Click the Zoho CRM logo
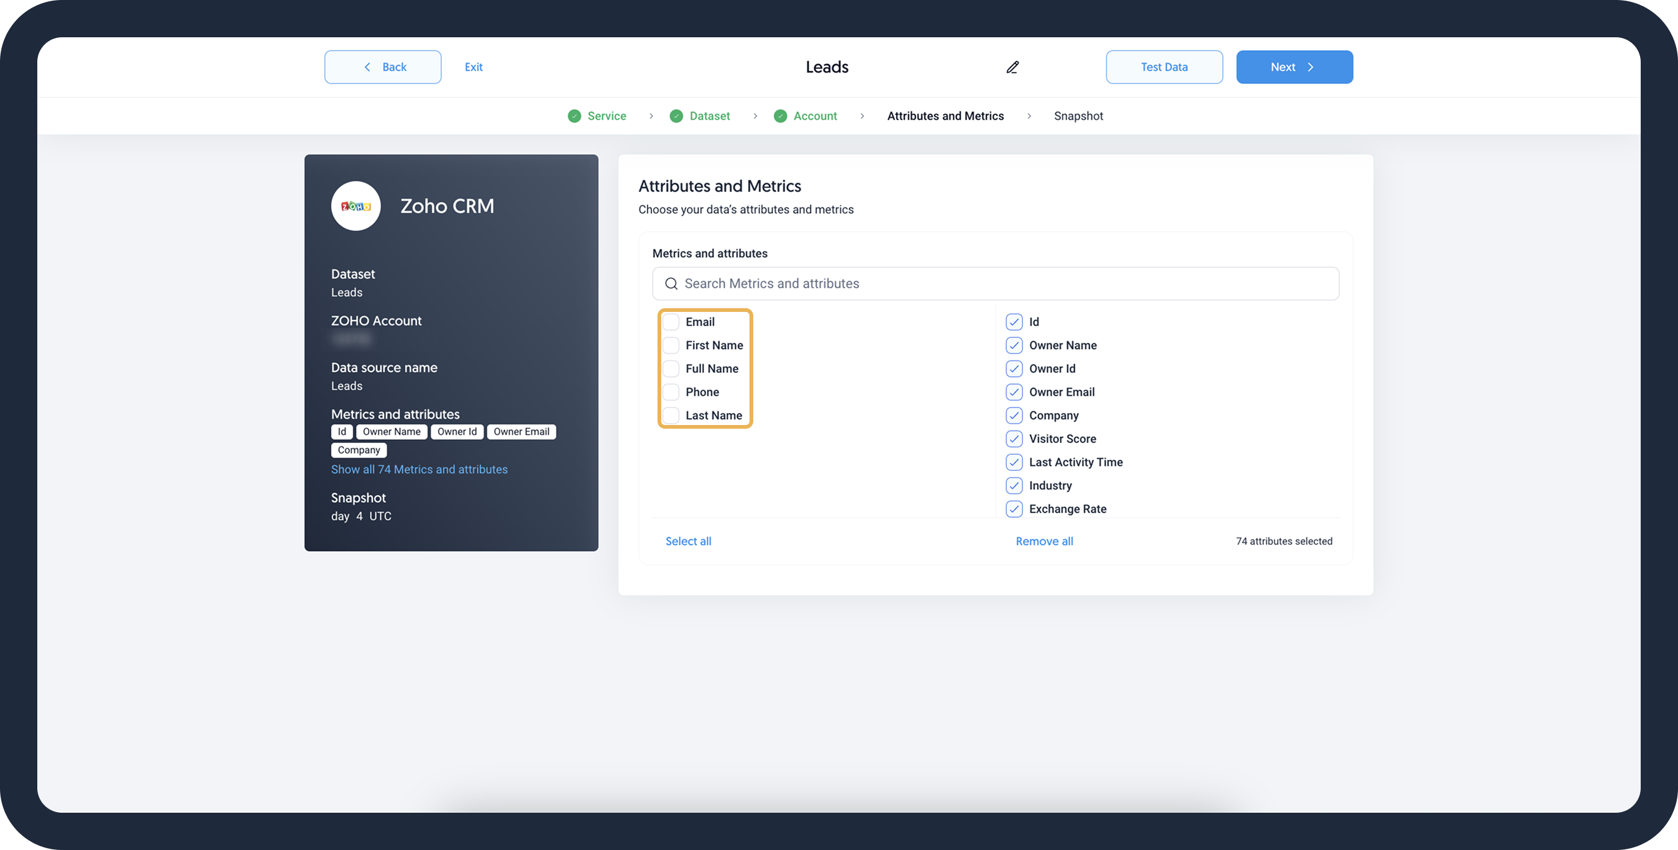This screenshot has height=850, width=1678. [x=355, y=206]
